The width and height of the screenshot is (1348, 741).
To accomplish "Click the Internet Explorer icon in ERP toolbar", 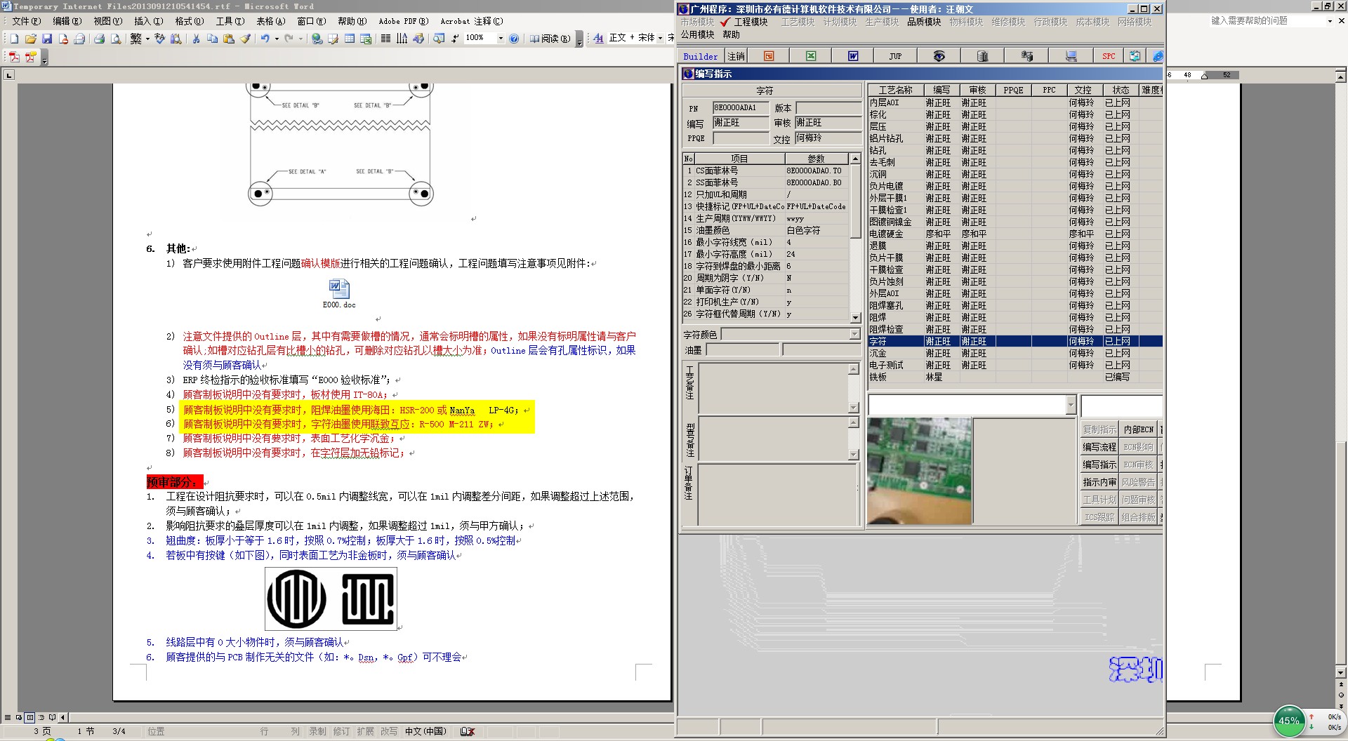I will pos(1158,56).
